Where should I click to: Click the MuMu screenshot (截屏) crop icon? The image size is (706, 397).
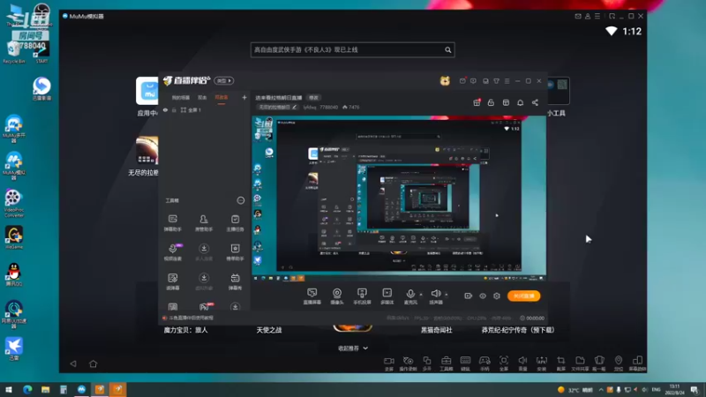[561, 361]
